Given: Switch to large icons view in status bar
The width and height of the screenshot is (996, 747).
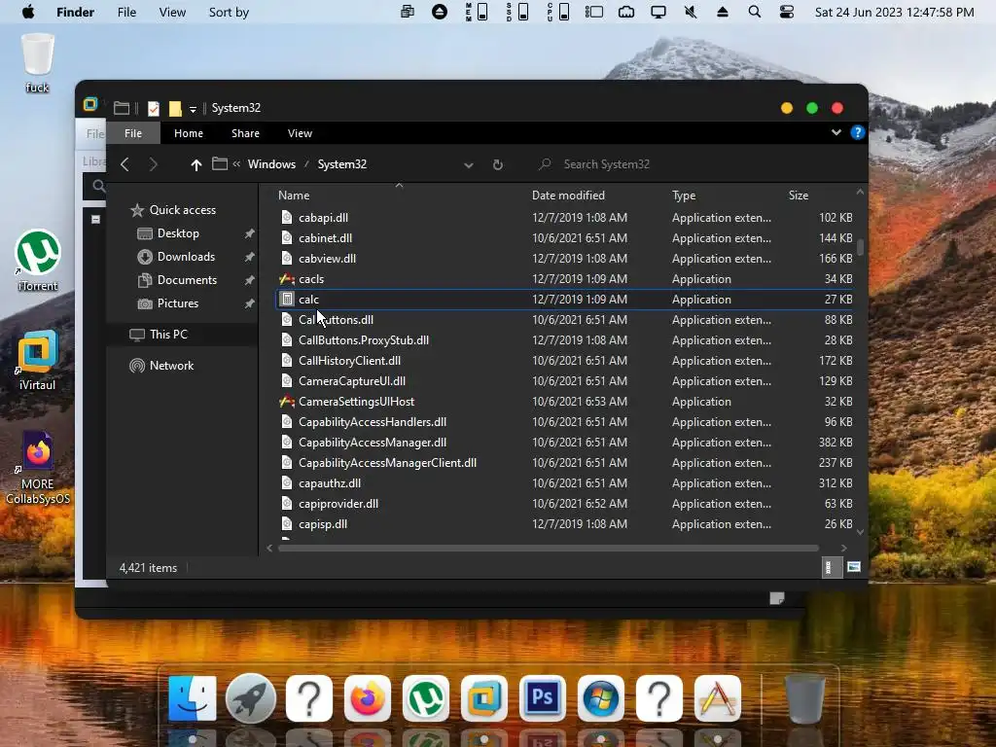Looking at the screenshot, I should (854, 567).
